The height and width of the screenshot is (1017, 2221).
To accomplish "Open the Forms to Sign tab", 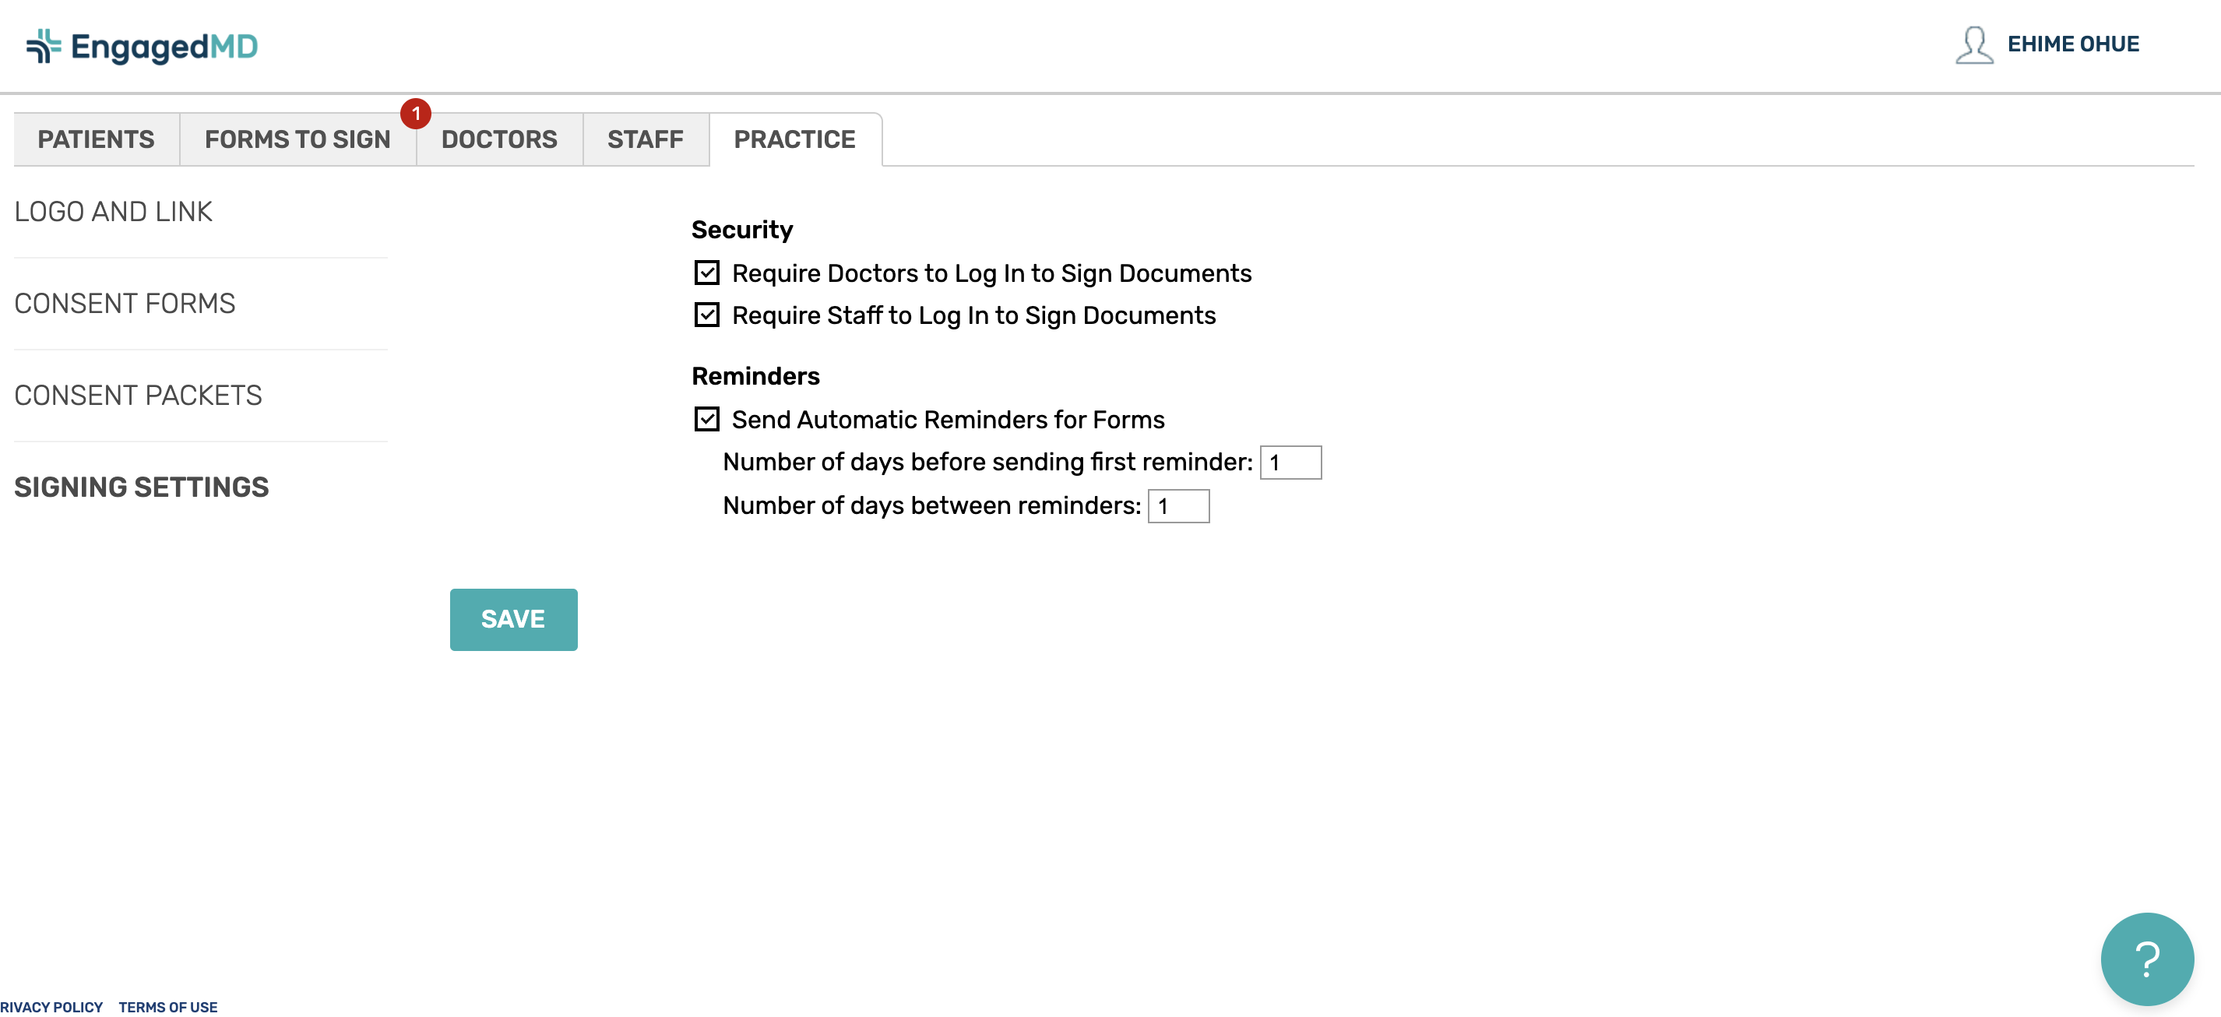I will tap(297, 139).
